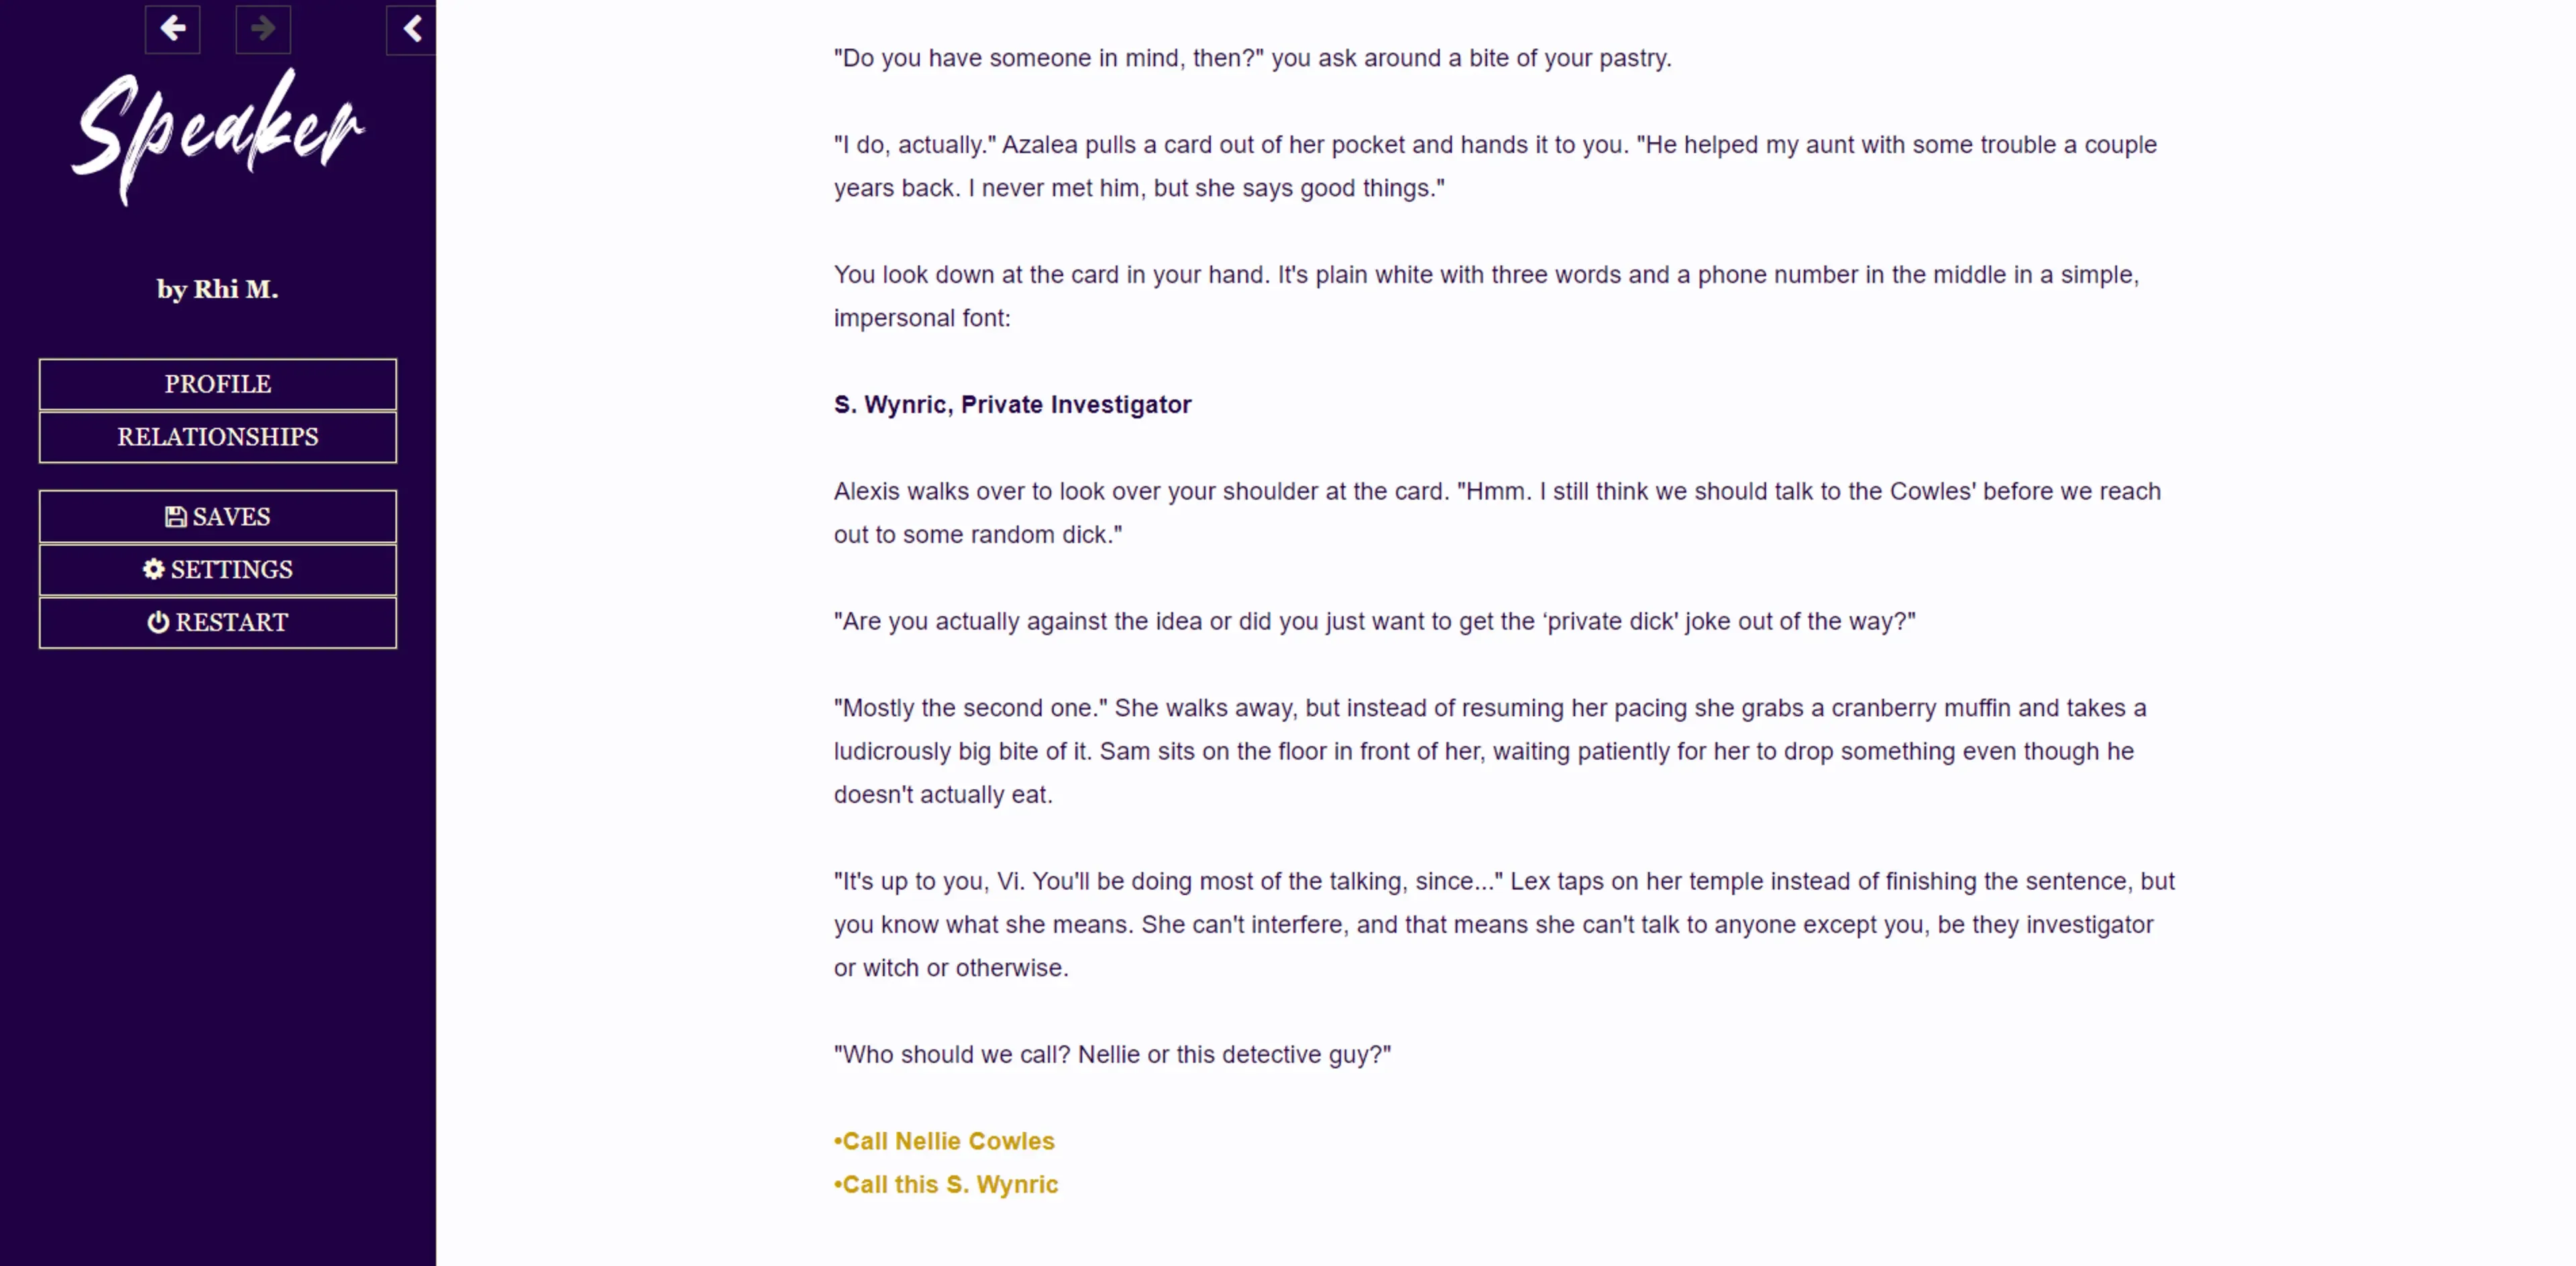Collapse the sidebar with the chevron
The image size is (2576, 1266).
(x=412, y=29)
